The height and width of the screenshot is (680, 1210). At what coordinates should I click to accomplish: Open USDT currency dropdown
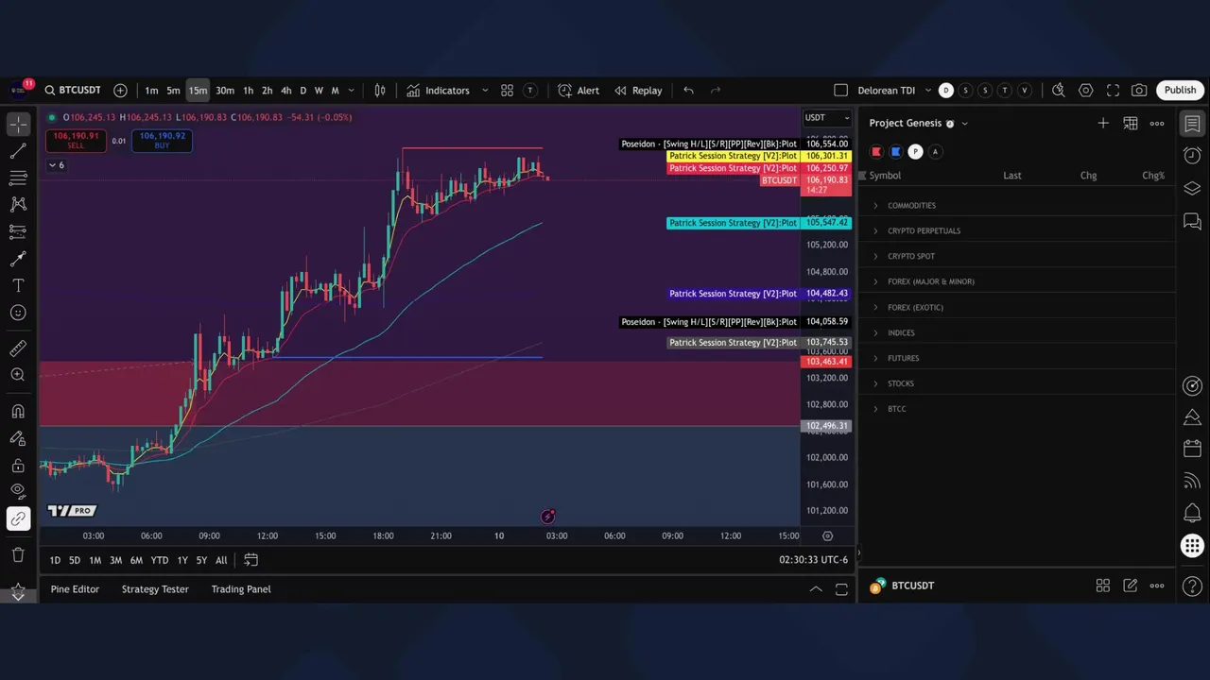point(827,118)
